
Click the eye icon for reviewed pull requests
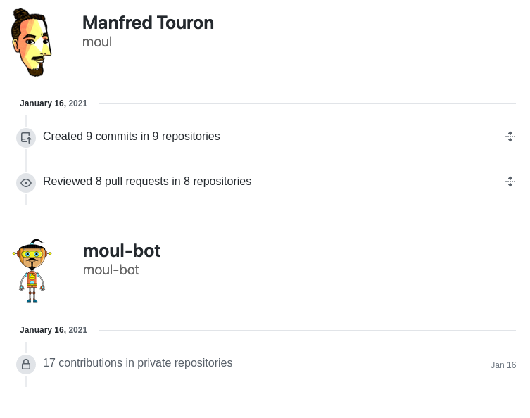coord(26,183)
